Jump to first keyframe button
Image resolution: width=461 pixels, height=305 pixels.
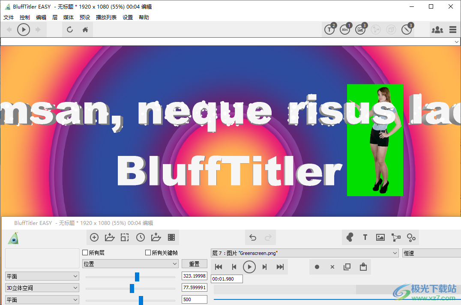(x=219, y=267)
